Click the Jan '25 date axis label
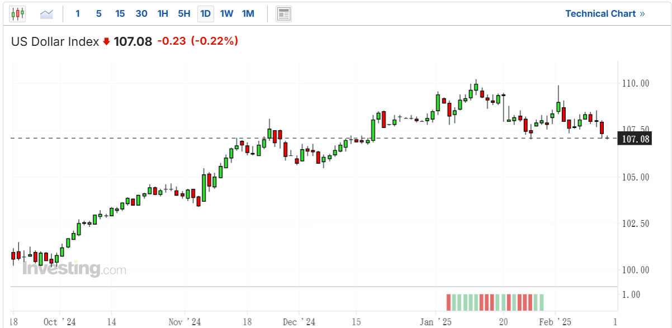Viewport: 672px width, 328px height. [x=435, y=322]
